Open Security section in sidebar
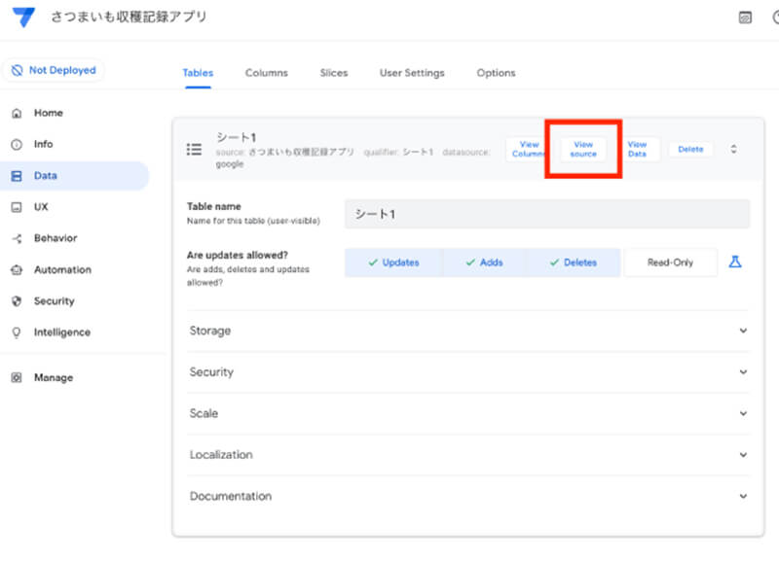The height and width of the screenshot is (561, 779). point(54,301)
